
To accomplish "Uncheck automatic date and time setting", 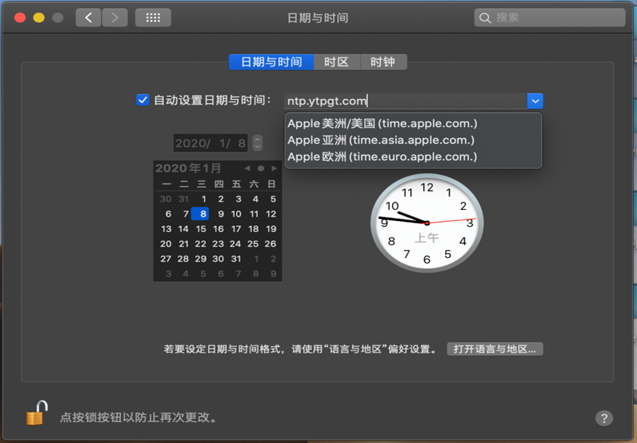I will (143, 100).
